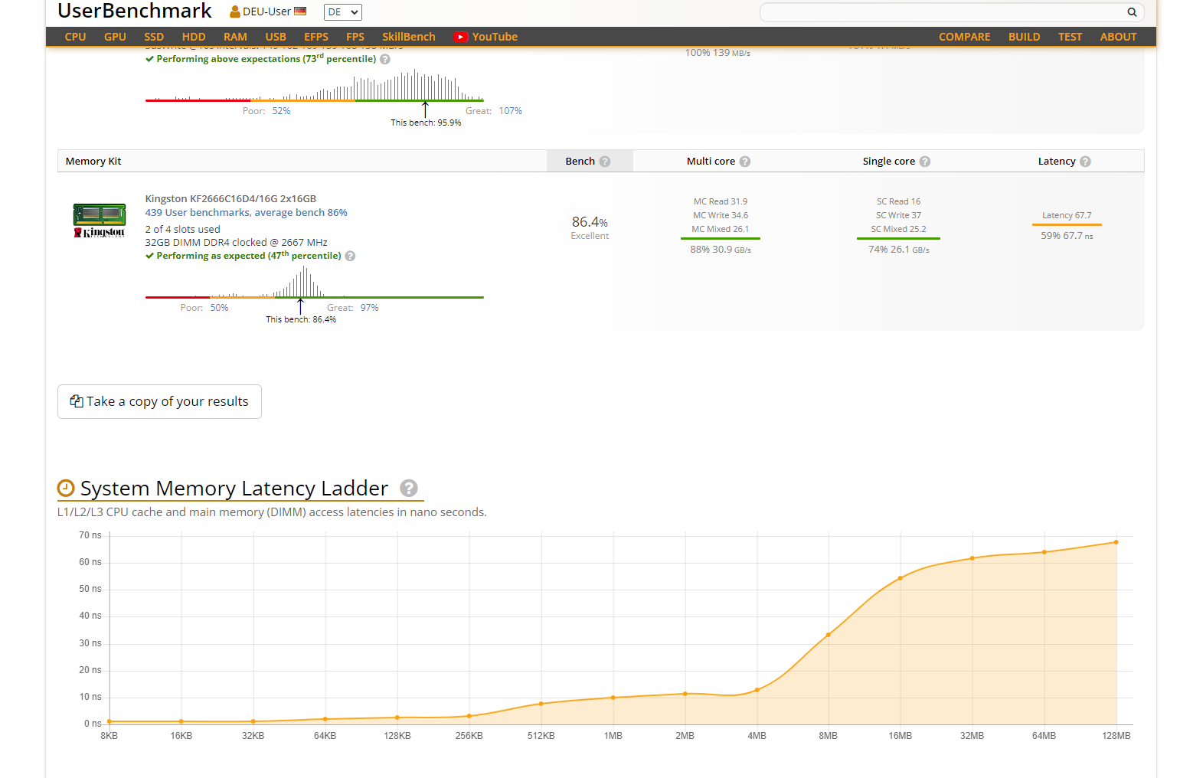Click the UserBenchmark site logo

pyautogui.click(x=135, y=11)
